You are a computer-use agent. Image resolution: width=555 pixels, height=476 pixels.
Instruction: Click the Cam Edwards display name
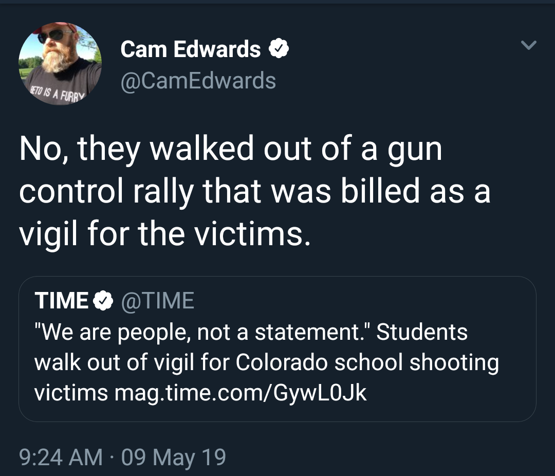191,49
